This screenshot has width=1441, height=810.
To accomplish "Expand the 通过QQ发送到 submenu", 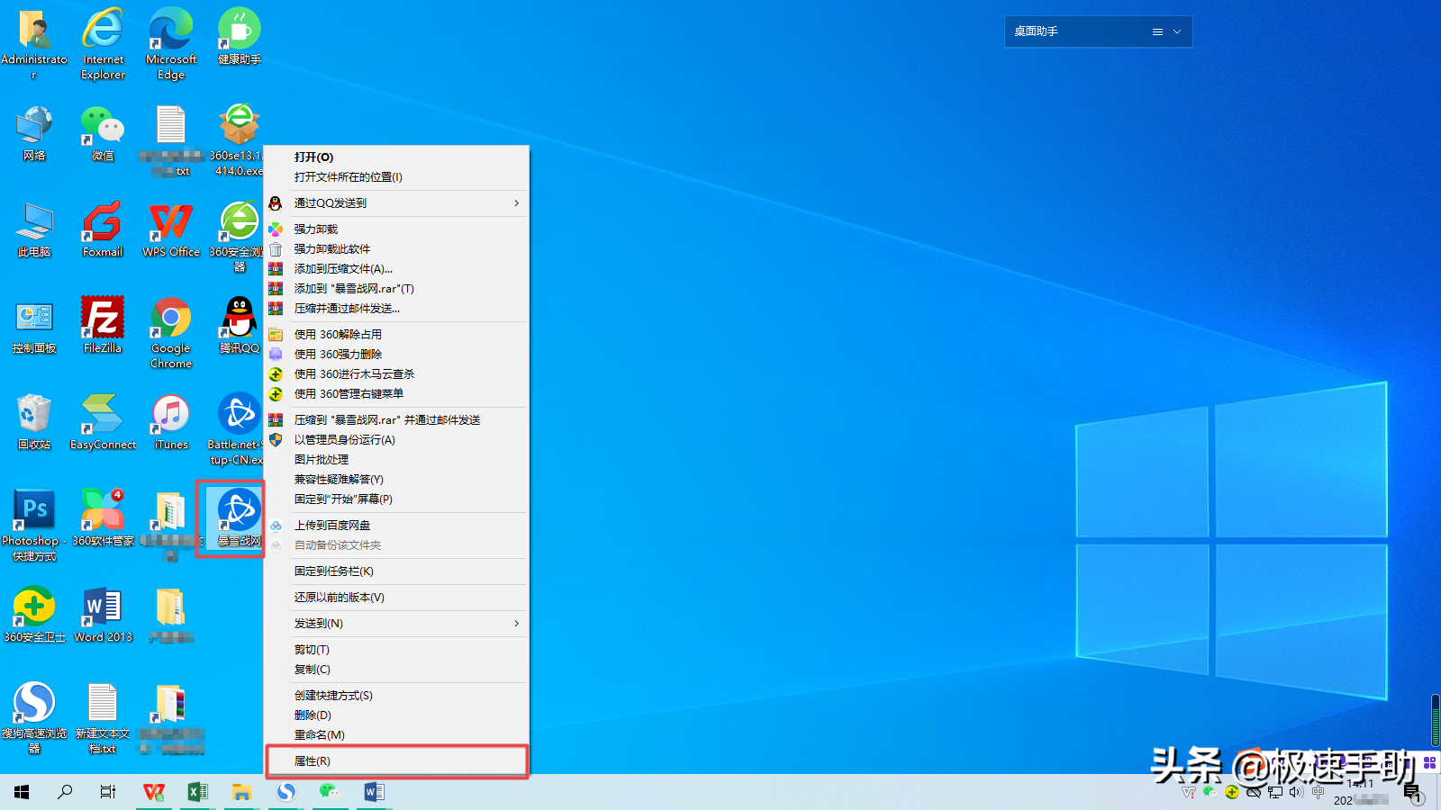I will pyautogui.click(x=516, y=203).
